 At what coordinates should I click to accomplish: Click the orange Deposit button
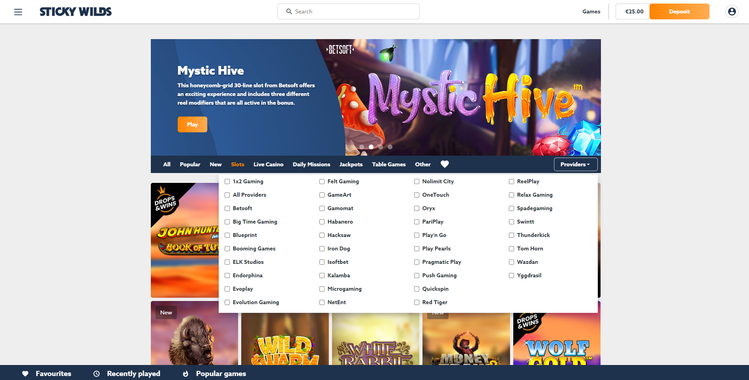pyautogui.click(x=680, y=11)
